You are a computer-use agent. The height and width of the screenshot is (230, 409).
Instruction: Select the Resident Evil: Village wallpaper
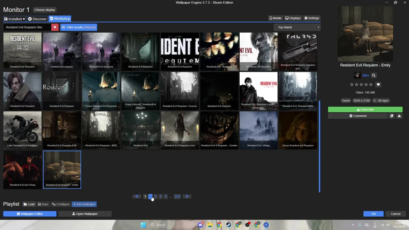point(259,130)
